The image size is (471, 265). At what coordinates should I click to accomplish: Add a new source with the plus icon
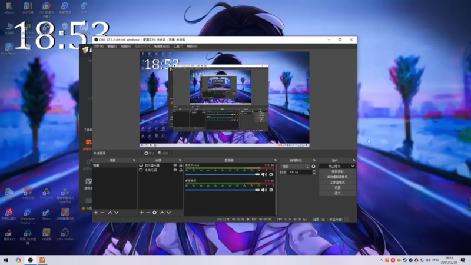(141, 213)
